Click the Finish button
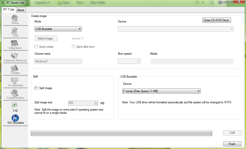246x149 pixels. pos(232,144)
